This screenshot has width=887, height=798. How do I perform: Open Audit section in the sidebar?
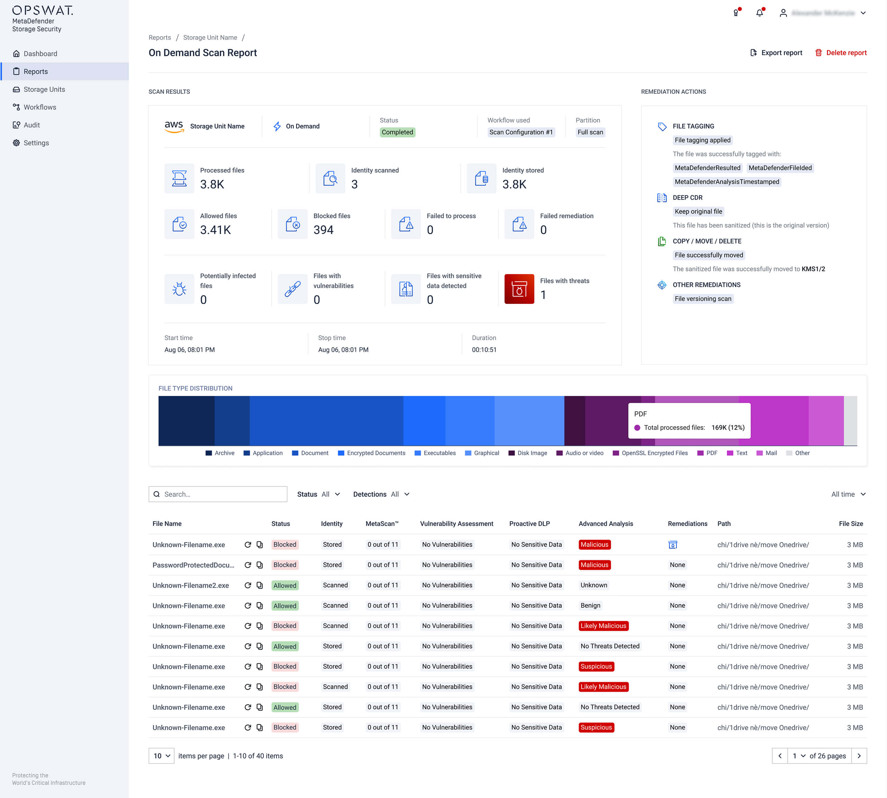pos(31,124)
